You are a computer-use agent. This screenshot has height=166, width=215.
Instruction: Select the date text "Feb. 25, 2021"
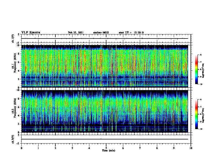(76, 33)
